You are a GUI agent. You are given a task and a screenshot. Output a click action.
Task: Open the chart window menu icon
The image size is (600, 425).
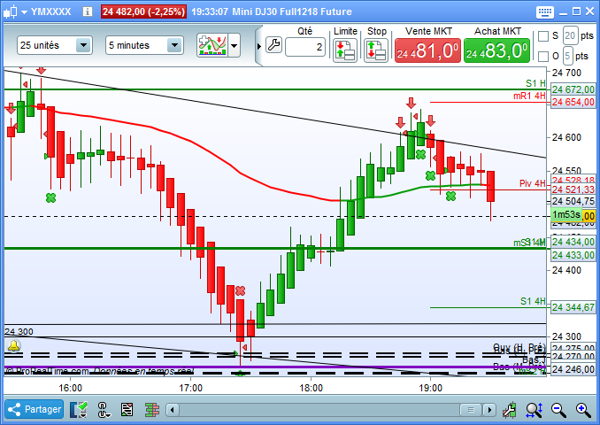[11, 12]
